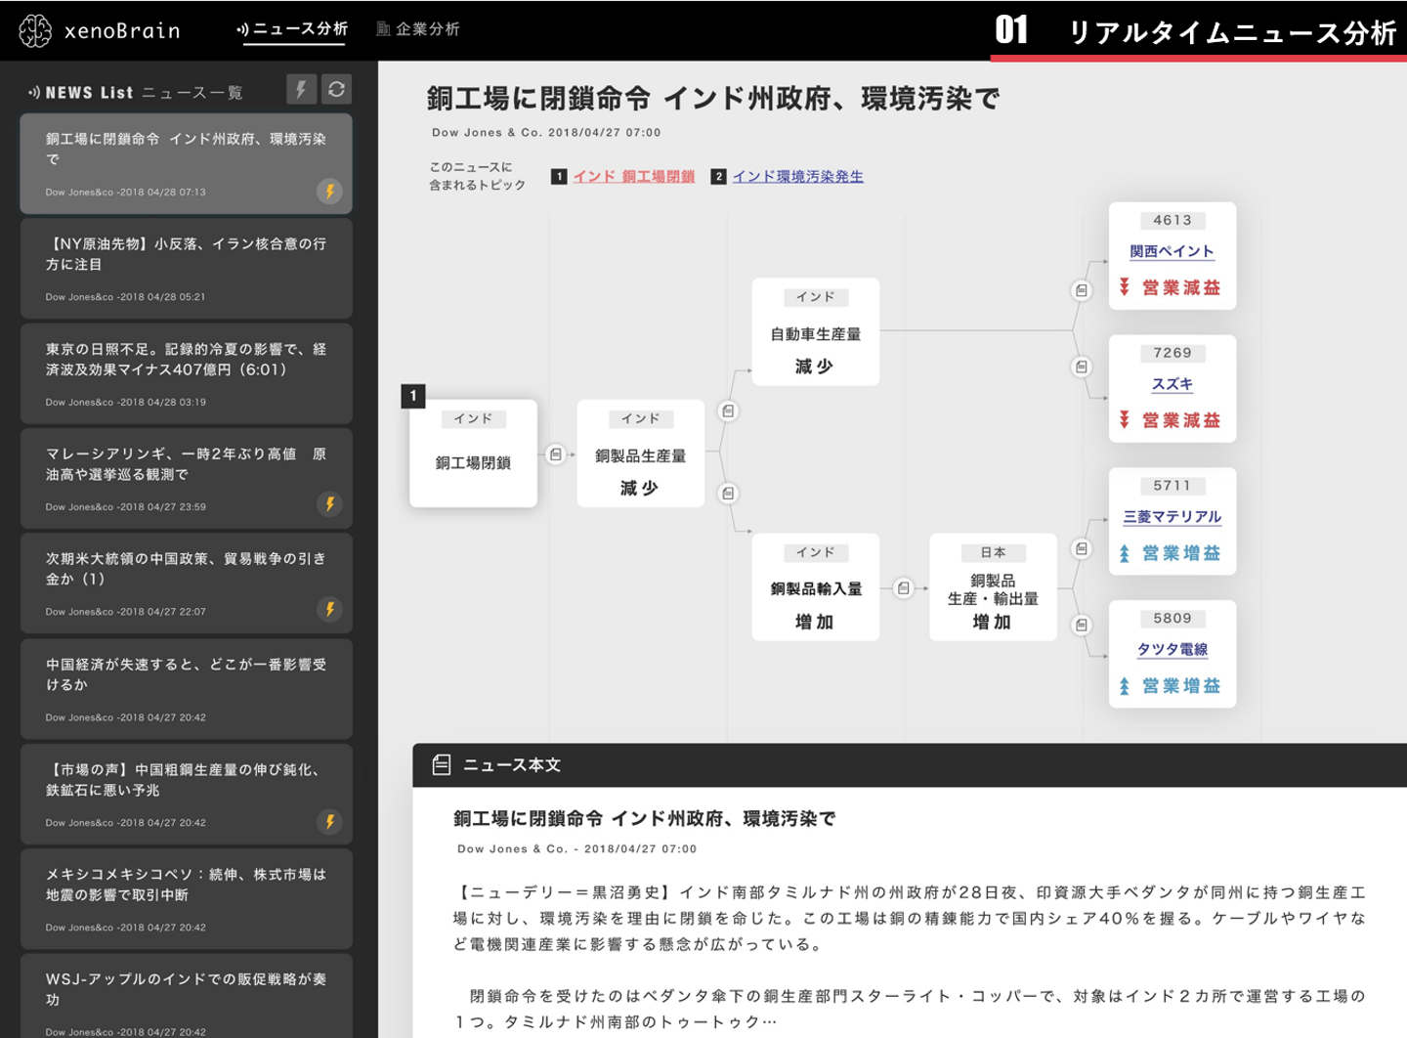
Task: Click the 銅工場閉鎖 event node
Action: [x=473, y=454]
